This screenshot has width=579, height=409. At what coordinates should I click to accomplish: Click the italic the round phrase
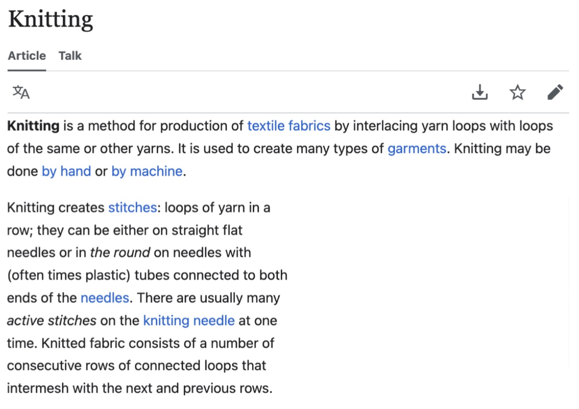point(120,252)
